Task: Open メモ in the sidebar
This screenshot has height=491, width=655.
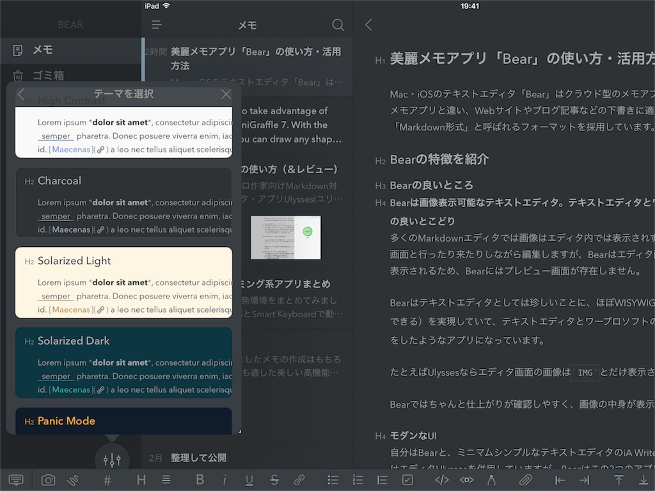Action: (70, 50)
